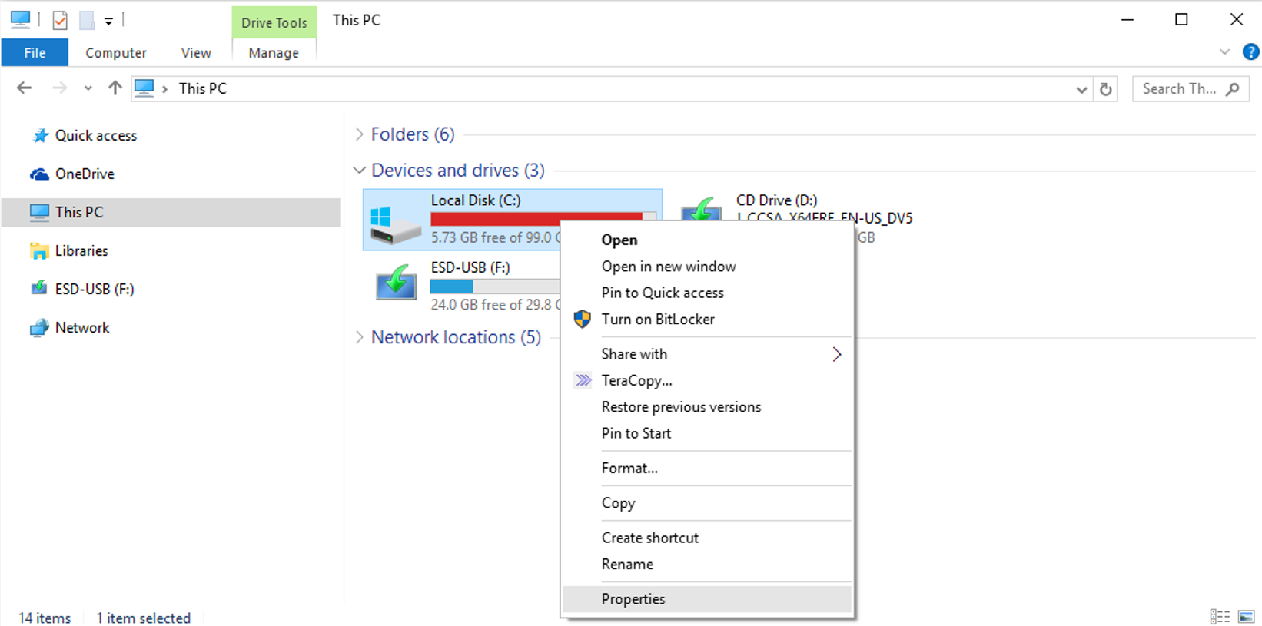
Task: Click the blue help question mark icon
Action: 1250,52
